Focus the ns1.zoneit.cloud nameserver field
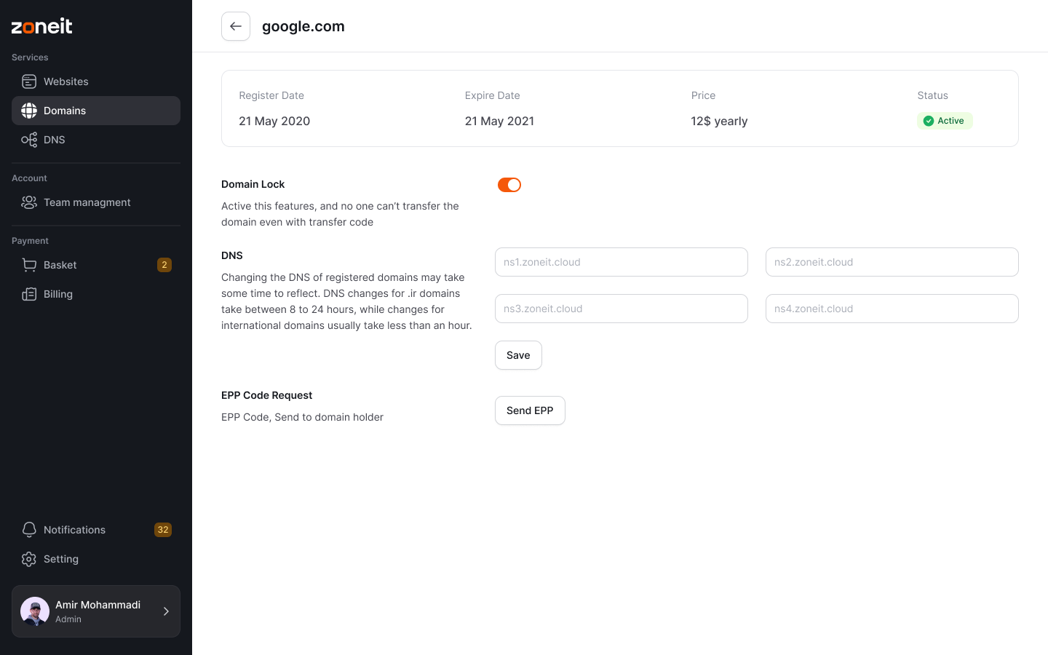The image size is (1048, 655). tap(622, 262)
